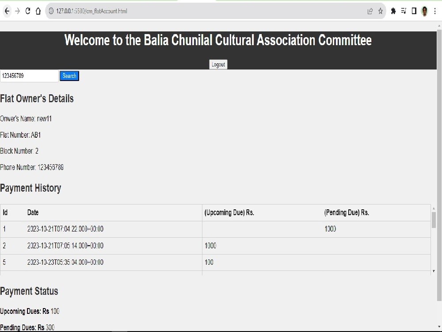This screenshot has height=332, width=442.
Task: Click the address bar URL text
Action: [x=91, y=11]
